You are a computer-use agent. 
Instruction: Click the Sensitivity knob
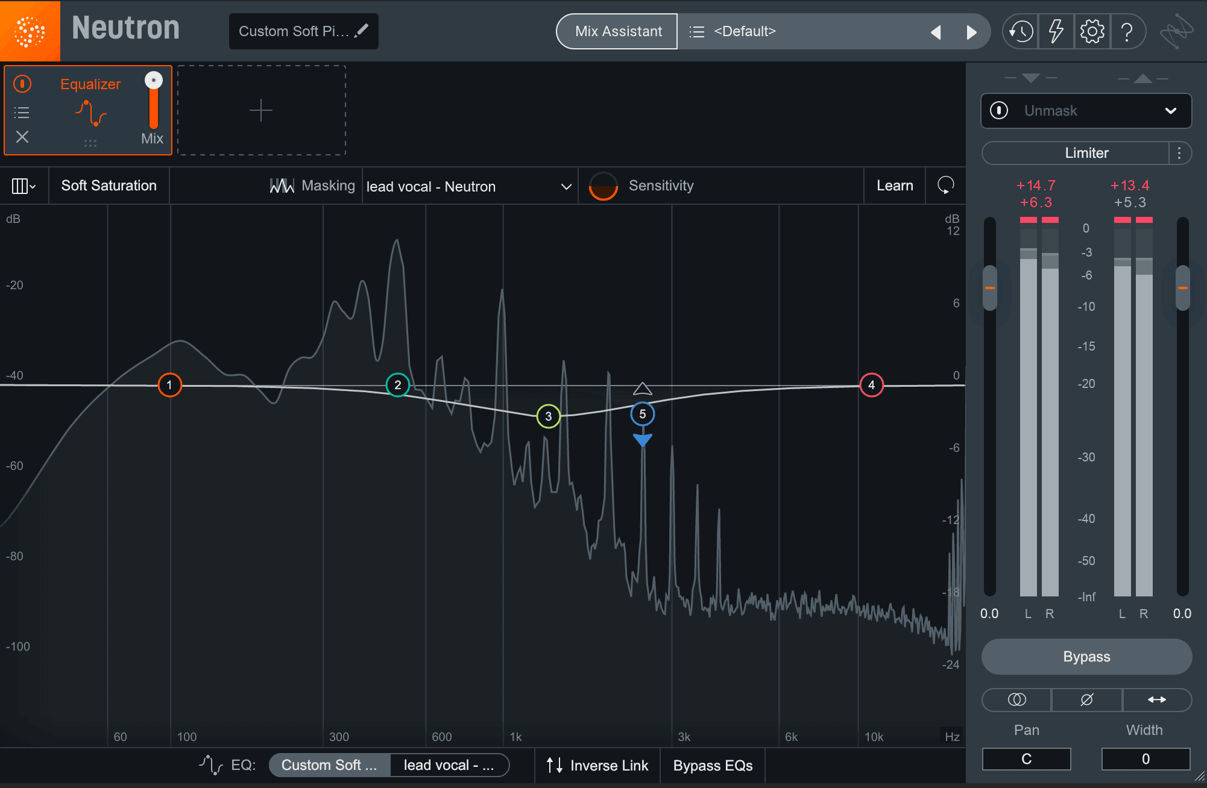[x=603, y=186]
